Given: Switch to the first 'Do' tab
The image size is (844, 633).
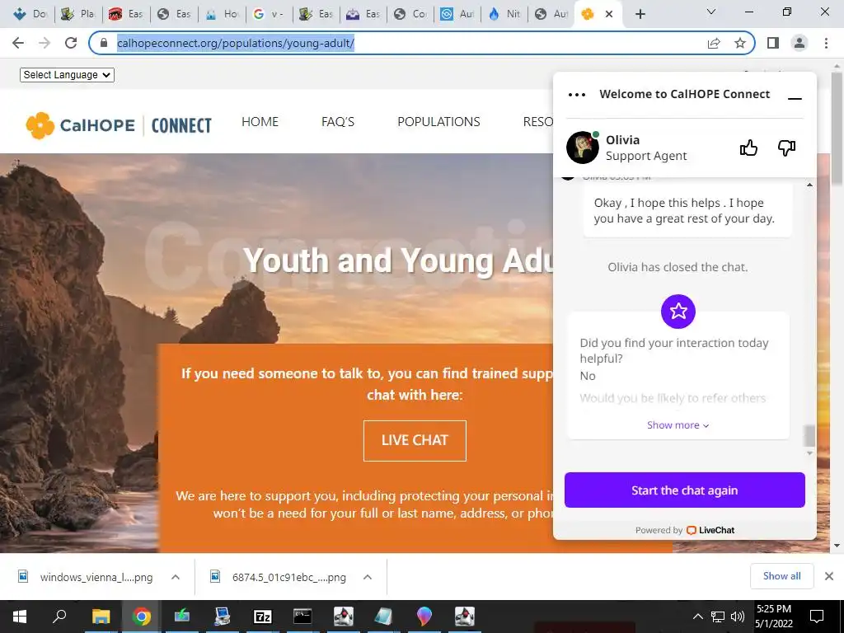Looking at the screenshot, I should (x=30, y=14).
